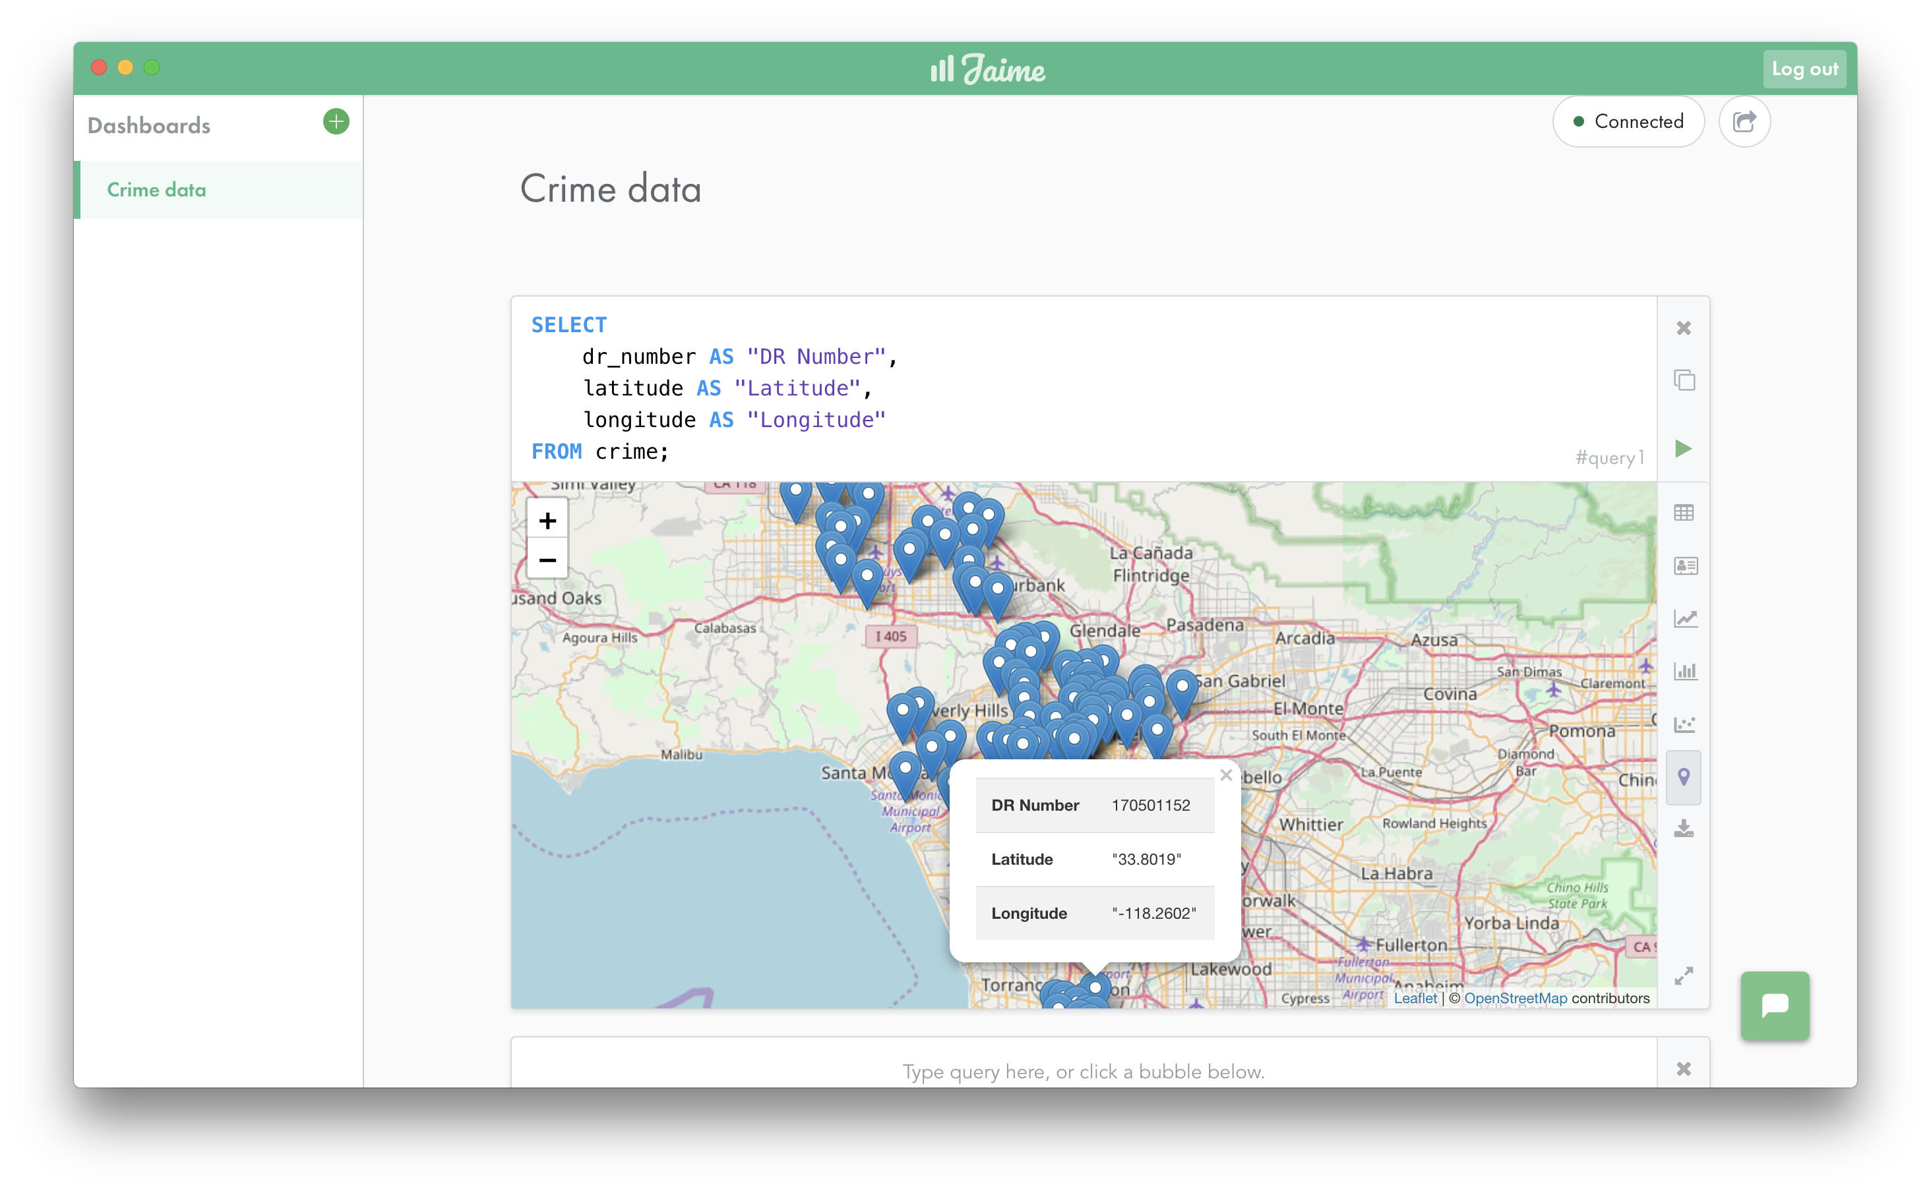Screen dimensions: 1931x1193
Task: Open the chat support bubble
Action: click(x=1774, y=1005)
